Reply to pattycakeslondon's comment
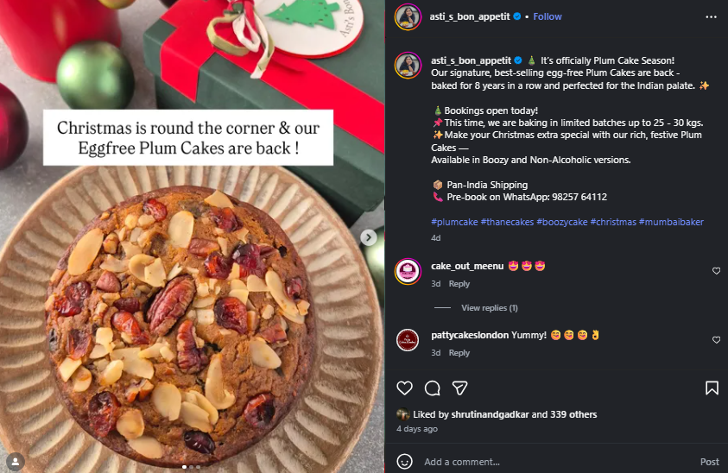The image size is (728, 473). tap(459, 353)
